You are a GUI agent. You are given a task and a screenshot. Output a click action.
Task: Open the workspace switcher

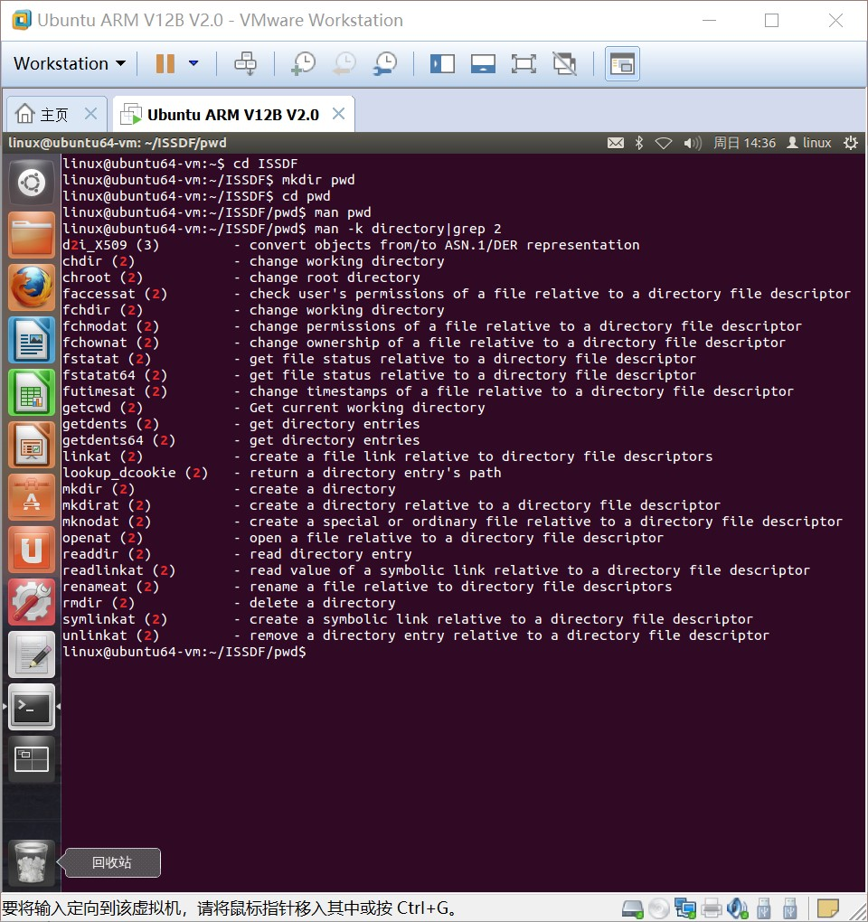(32, 759)
